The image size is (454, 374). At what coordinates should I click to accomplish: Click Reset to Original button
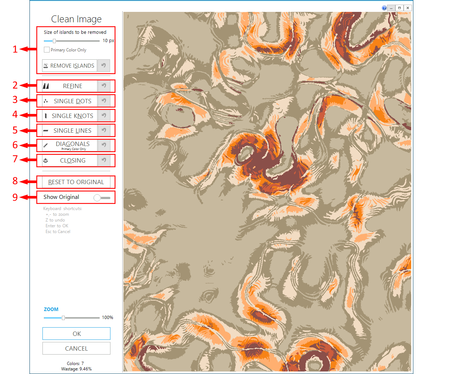76,182
